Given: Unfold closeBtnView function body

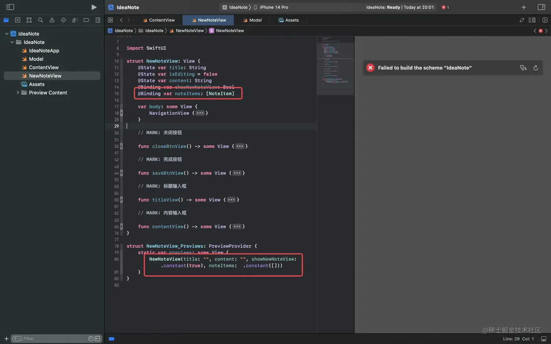Looking at the screenshot, I should point(240,146).
